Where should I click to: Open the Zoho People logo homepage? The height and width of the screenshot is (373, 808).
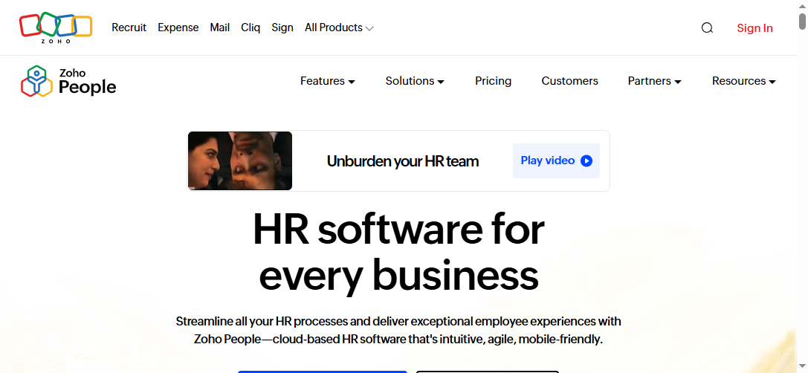68,81
